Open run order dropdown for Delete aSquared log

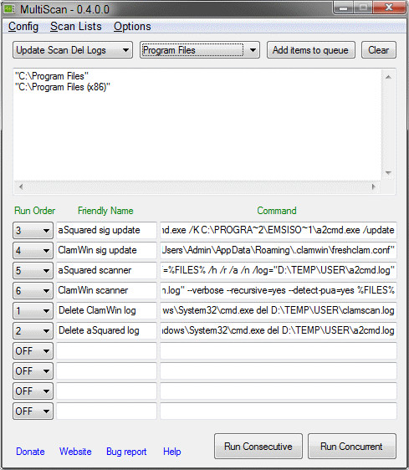33,331
